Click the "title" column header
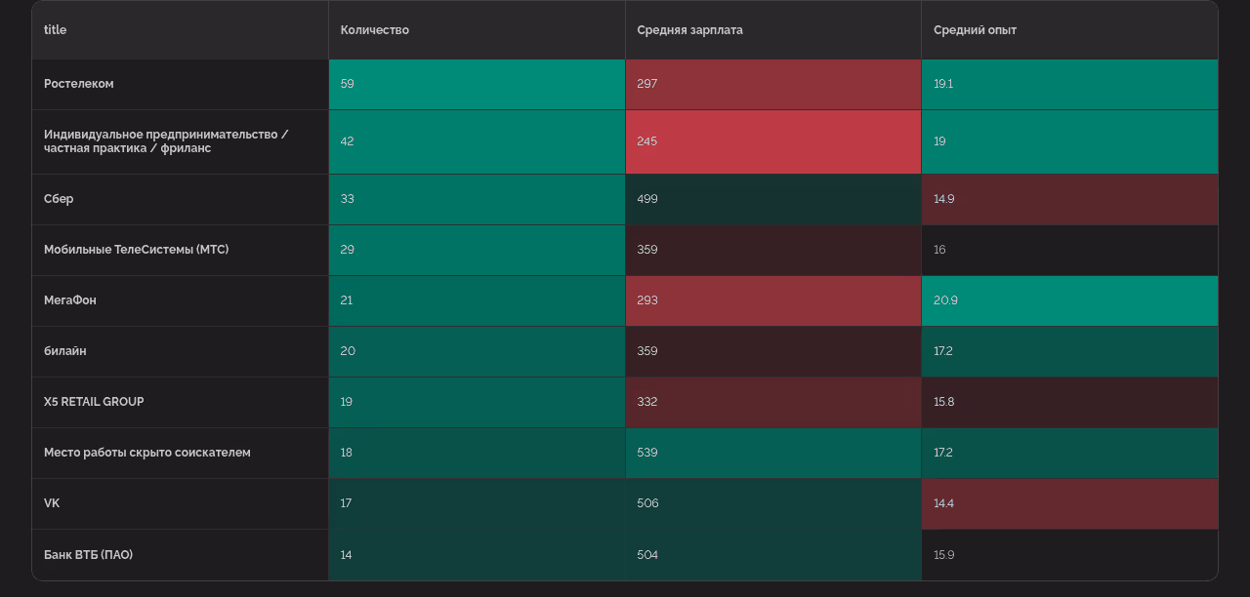The height and width of the screenshot is (597, 1250). pyautogui.click(x=56, y=30)
